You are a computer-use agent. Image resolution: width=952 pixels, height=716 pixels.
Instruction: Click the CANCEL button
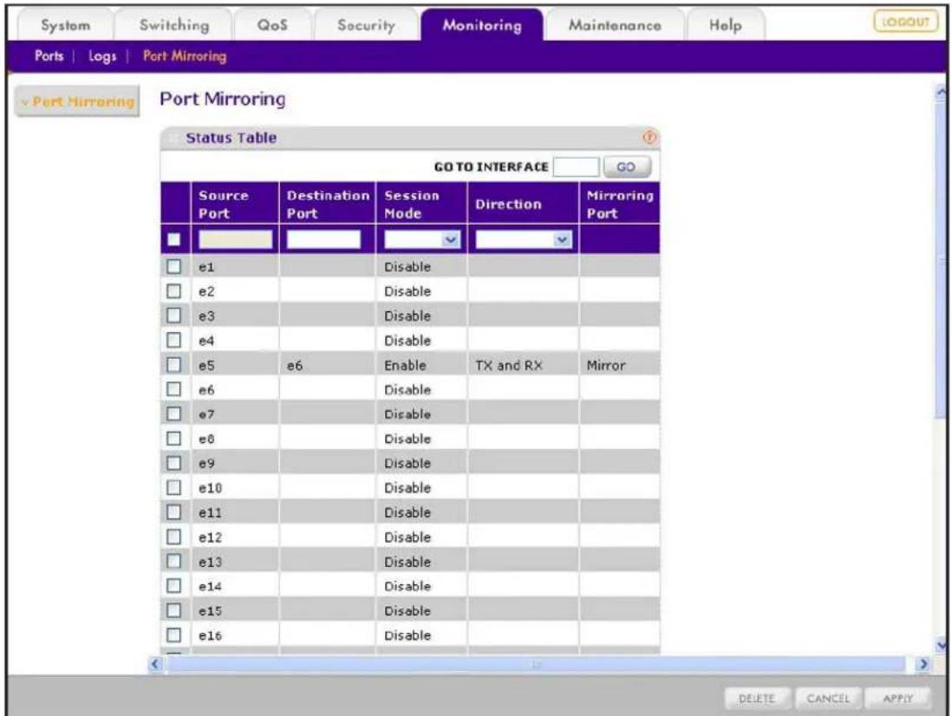(827, 699)
